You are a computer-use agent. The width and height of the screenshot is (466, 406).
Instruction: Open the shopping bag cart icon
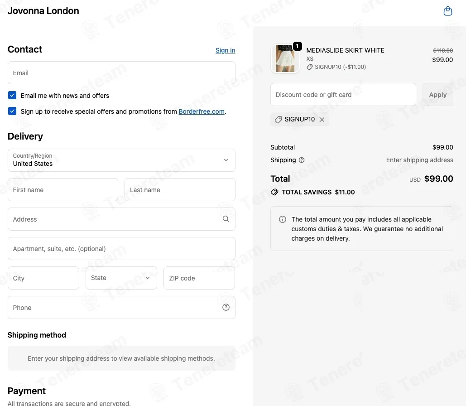[447, 11]
